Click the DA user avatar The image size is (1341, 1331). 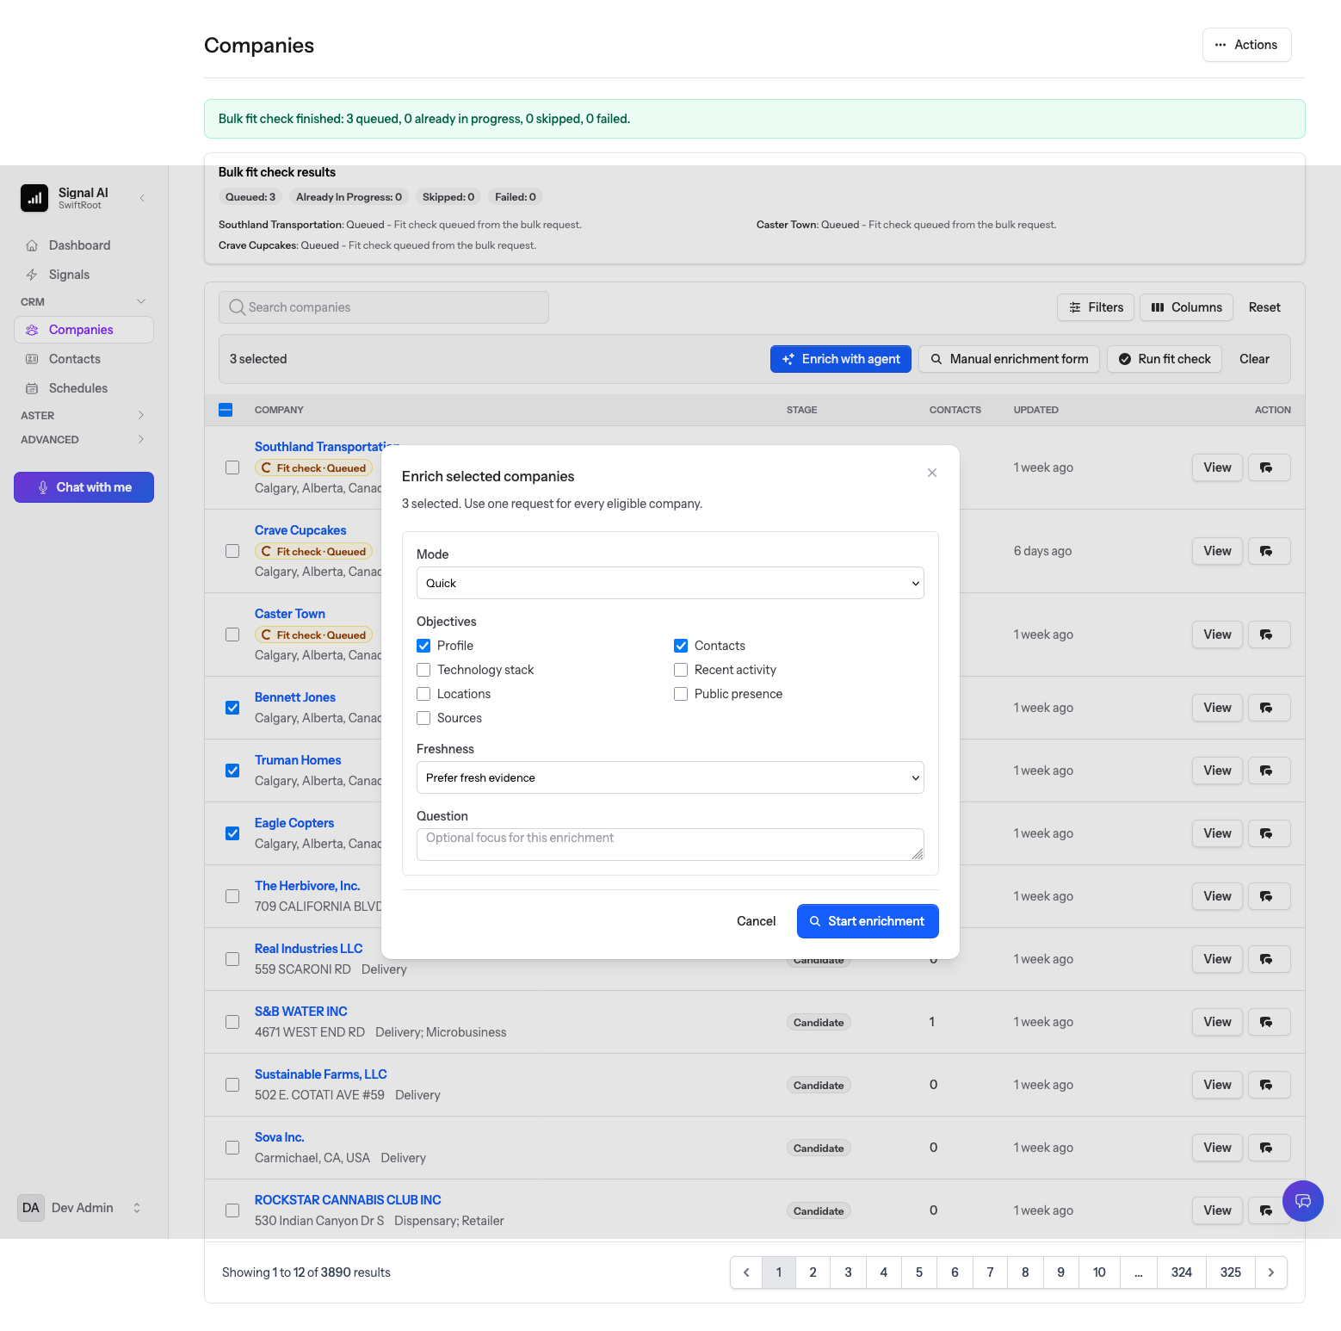[31, 1208]
